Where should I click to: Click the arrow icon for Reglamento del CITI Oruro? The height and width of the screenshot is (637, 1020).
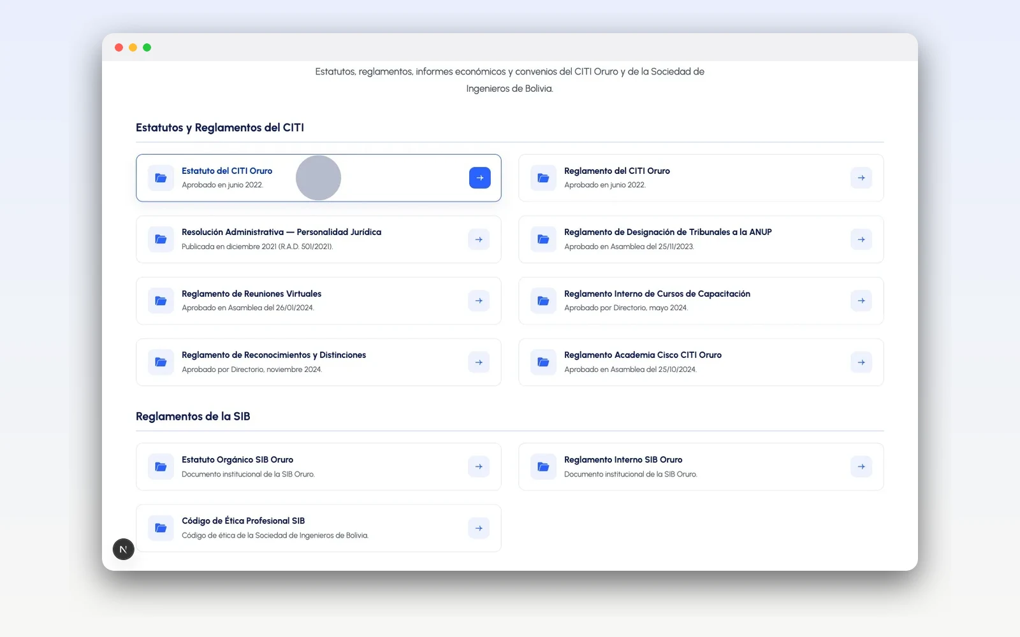coord(861,178)
